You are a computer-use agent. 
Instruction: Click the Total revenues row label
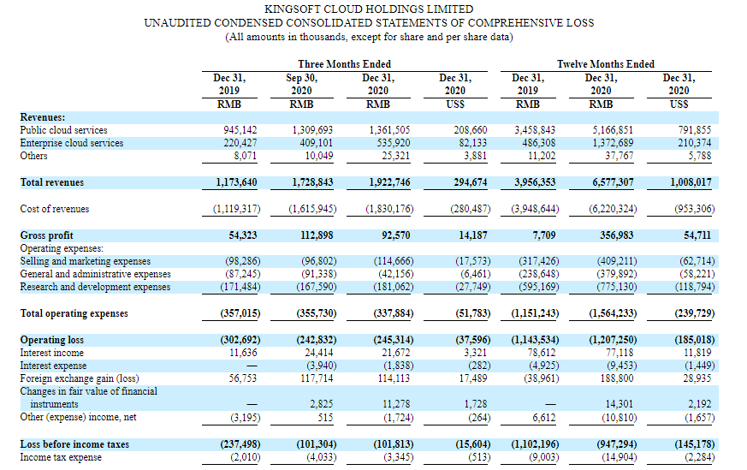51,182
